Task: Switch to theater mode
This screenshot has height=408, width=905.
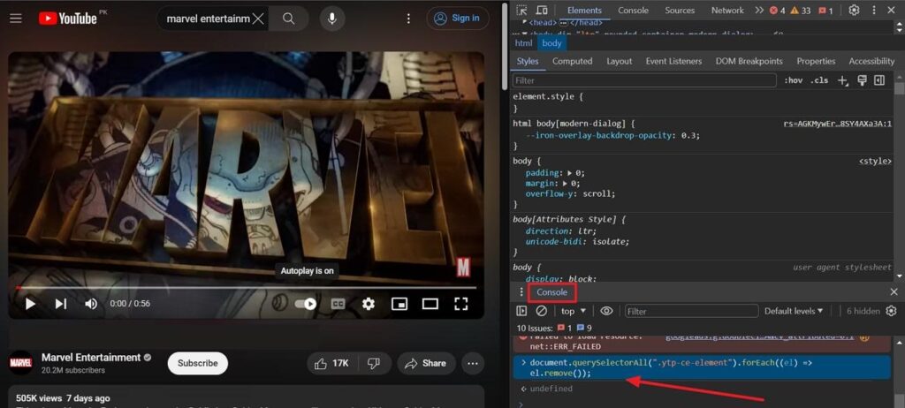Action: 430,304
